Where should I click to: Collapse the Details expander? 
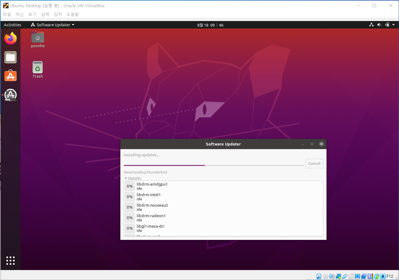pyautogui.click(x=133, y=178)
